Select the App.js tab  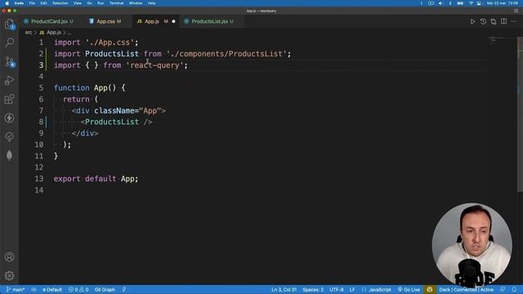(152, 21)
